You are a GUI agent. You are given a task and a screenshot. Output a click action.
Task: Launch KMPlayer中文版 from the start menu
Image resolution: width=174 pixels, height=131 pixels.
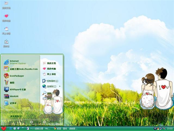tap(15, 89)
